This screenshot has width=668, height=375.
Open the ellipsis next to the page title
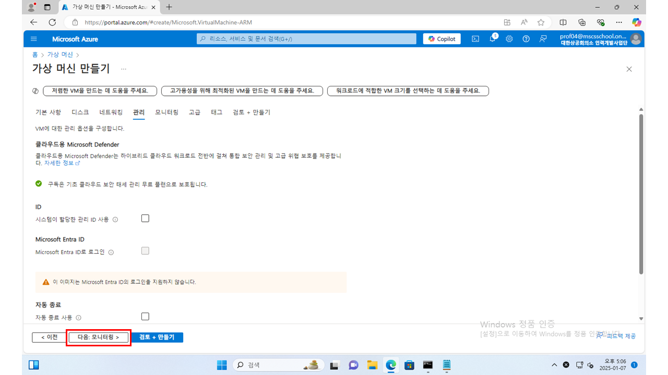(x=124, y=69)
